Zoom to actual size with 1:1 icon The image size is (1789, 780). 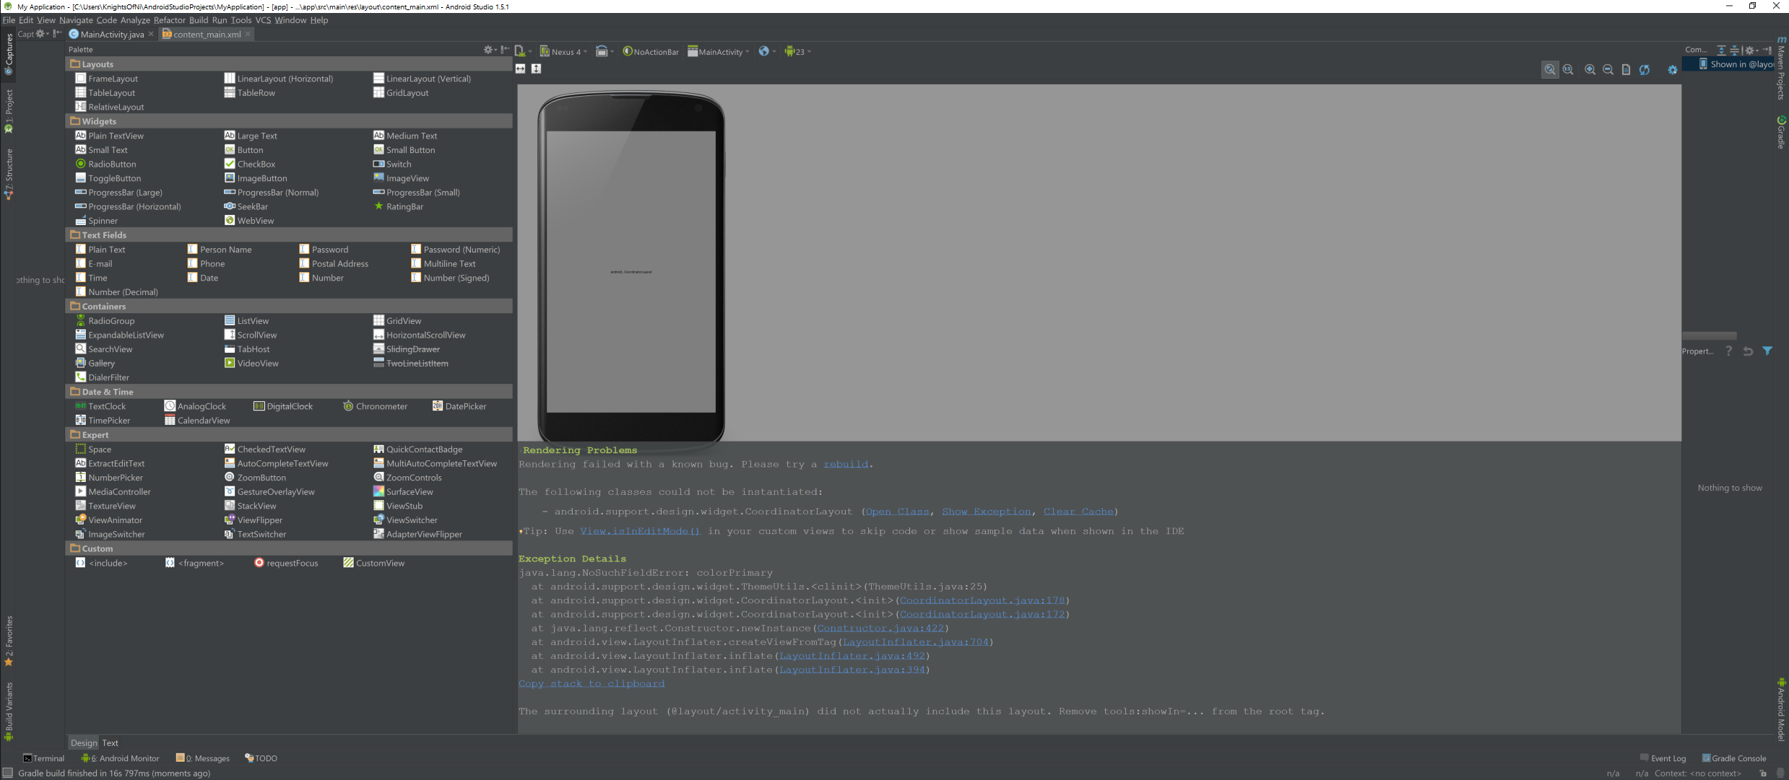coord(1568,70)
